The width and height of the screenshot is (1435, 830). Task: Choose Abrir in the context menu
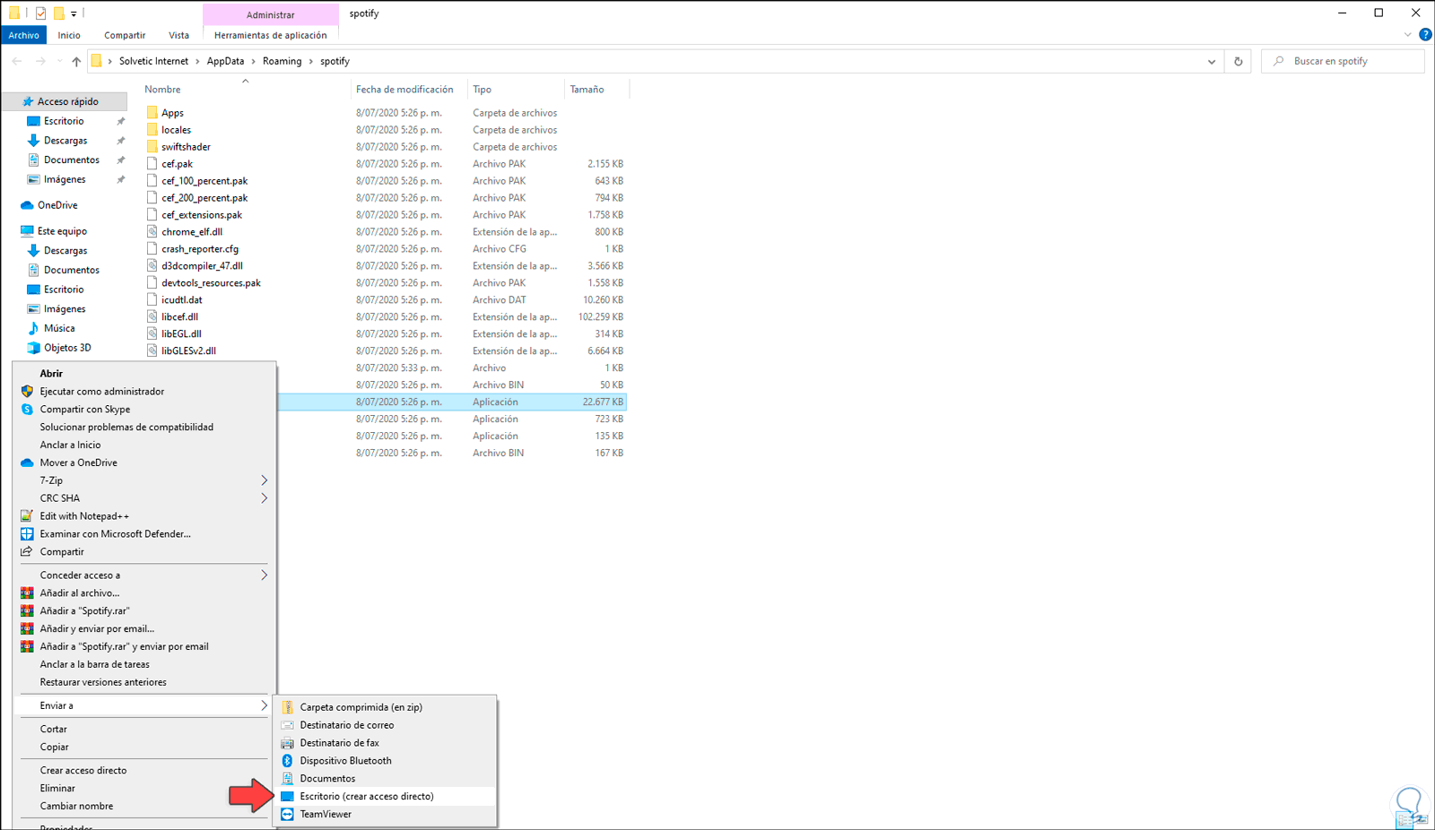click(51, 374)
